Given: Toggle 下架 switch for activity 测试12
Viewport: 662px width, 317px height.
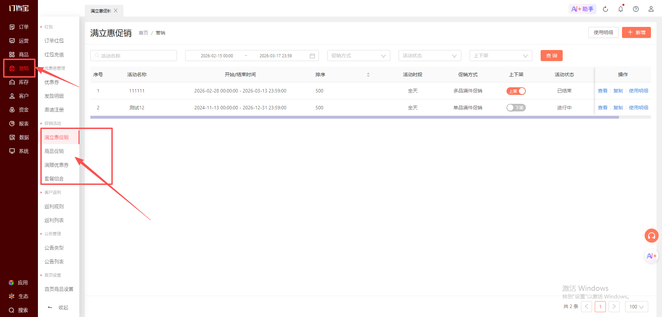Looking at the screenshot, I should click(x=516, y=108).
